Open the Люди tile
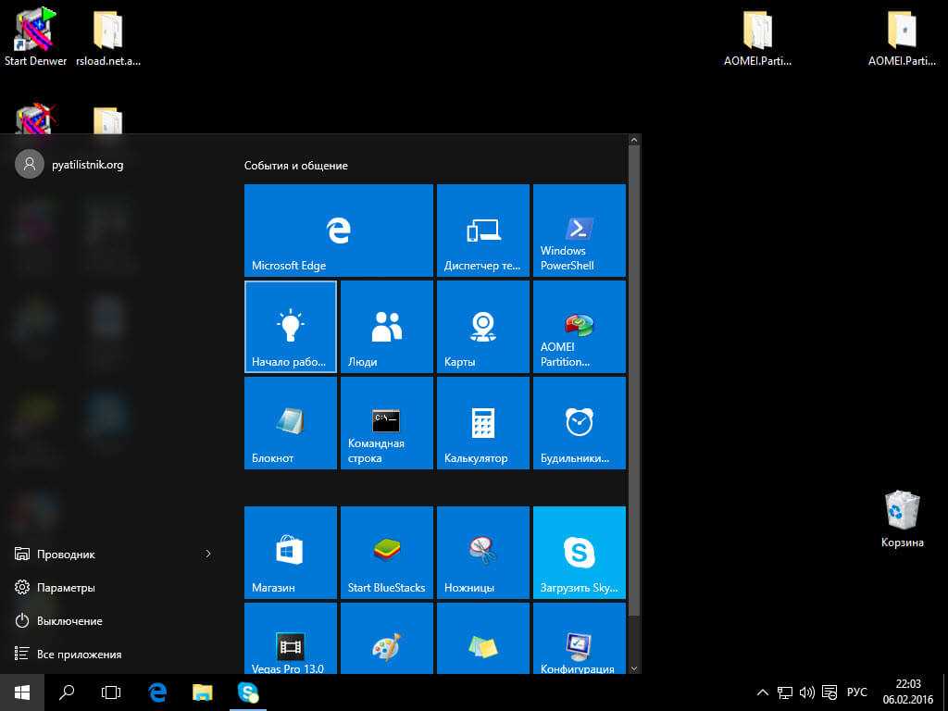The image size is (948, 711). [386, 327]
